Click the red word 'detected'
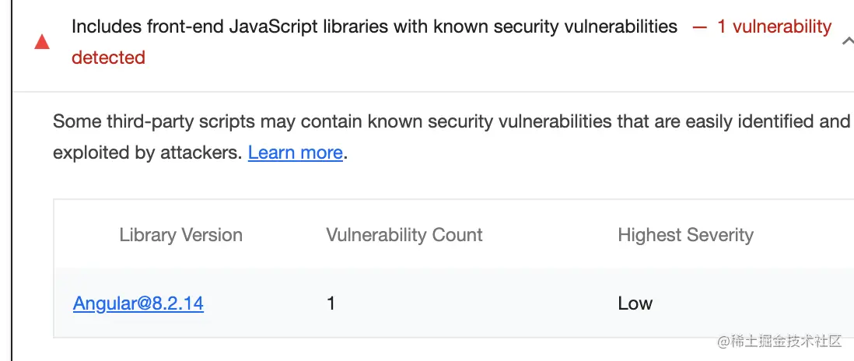 (108, 58)
